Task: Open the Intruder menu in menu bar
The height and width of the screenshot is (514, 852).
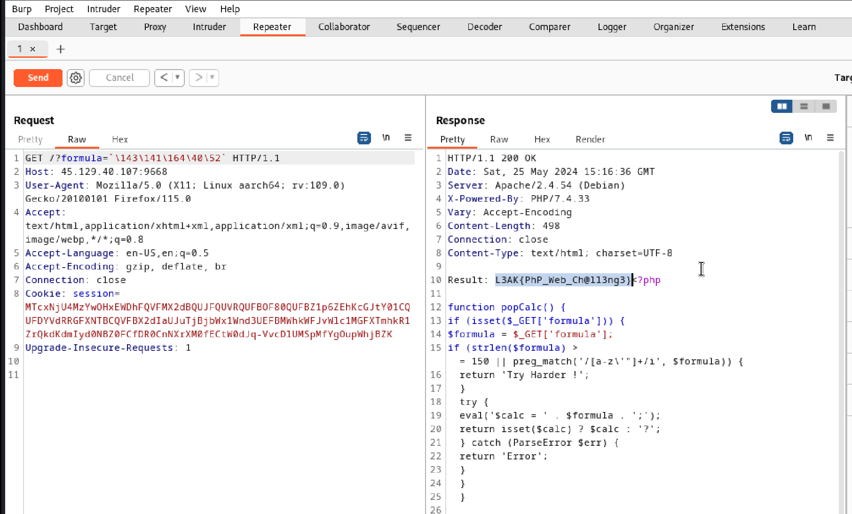Action: pyautogui.click(x=103, y=9)
